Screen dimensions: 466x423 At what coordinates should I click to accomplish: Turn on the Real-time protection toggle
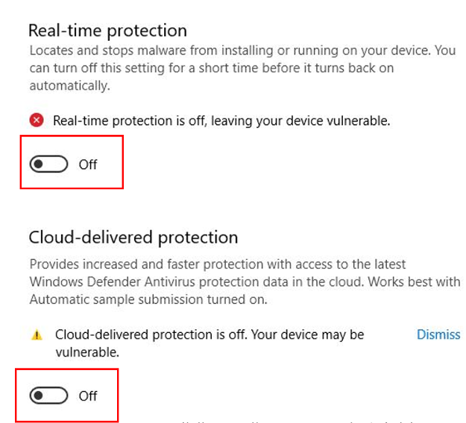point(48,164)
